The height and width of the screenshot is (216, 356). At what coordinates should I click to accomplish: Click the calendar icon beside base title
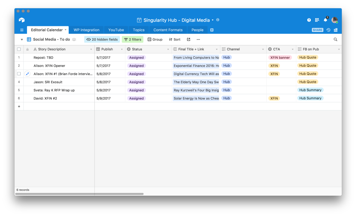[x=139, y=20]
